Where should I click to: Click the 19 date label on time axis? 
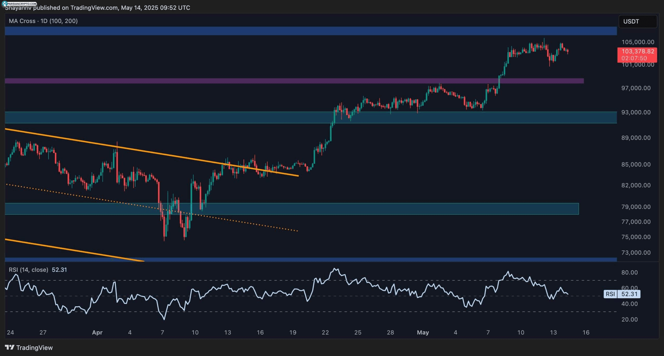click(293, 332)
